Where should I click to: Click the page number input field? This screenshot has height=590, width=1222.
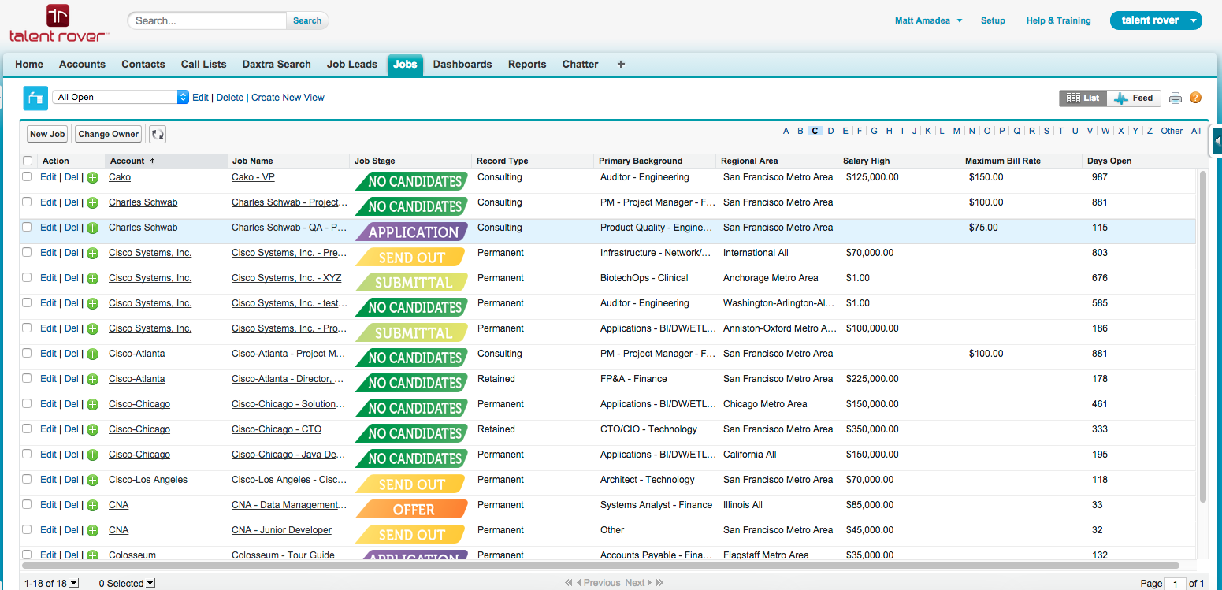tap(1176, 584)
